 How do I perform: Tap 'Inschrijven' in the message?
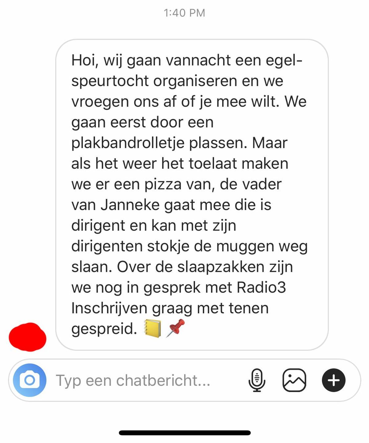pos(109,308)
